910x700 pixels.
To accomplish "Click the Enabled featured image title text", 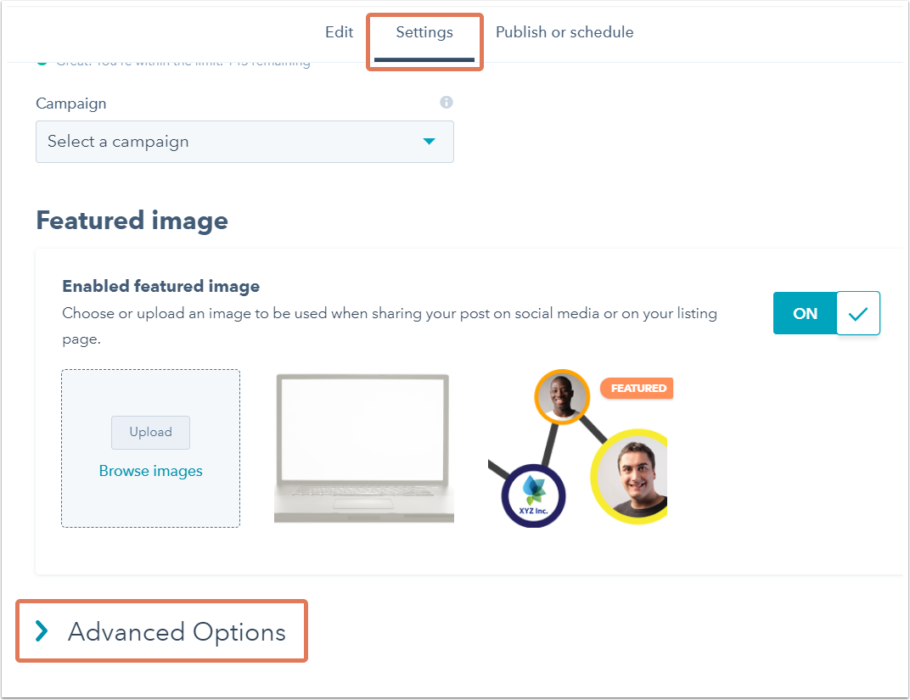I will [x=161, y=286].
